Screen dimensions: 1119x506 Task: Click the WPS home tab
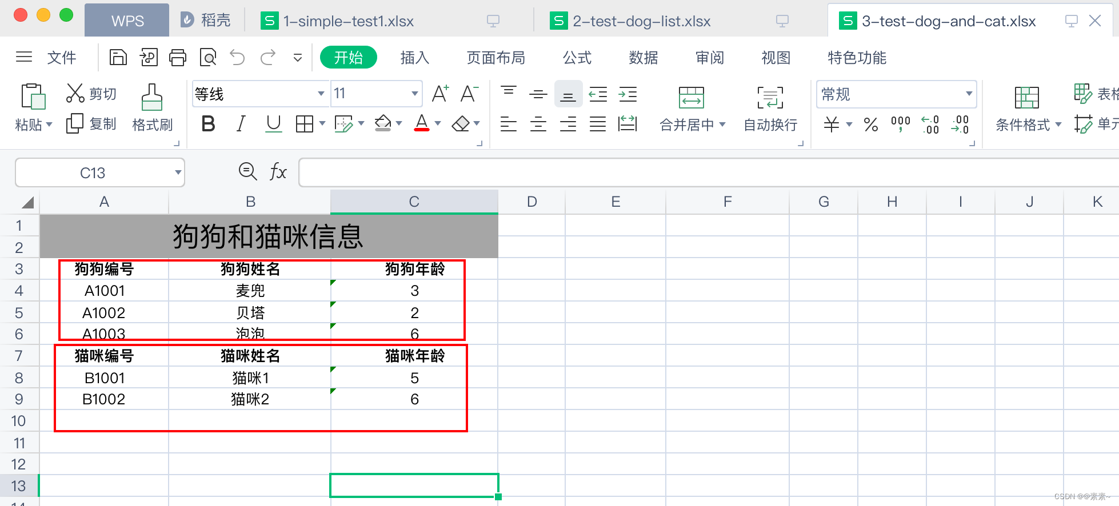[x=127, y=21]
